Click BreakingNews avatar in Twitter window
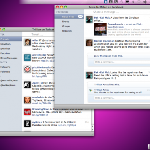Viewport: 150px width, 150px height. pos(27,112)
